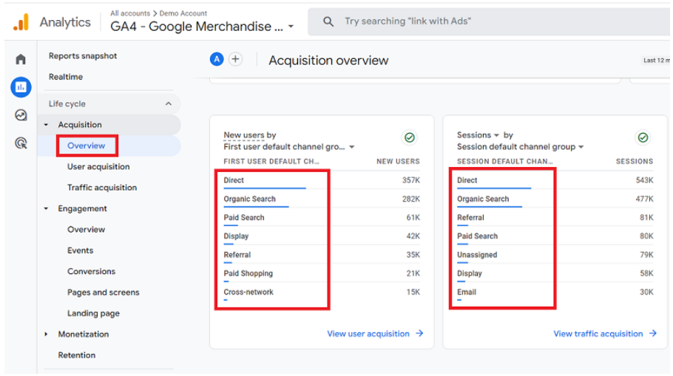The width and height of the screenshot is (673, 376).
Task: Click the Acquisition overview page title
Action: (x=328, y=61)
